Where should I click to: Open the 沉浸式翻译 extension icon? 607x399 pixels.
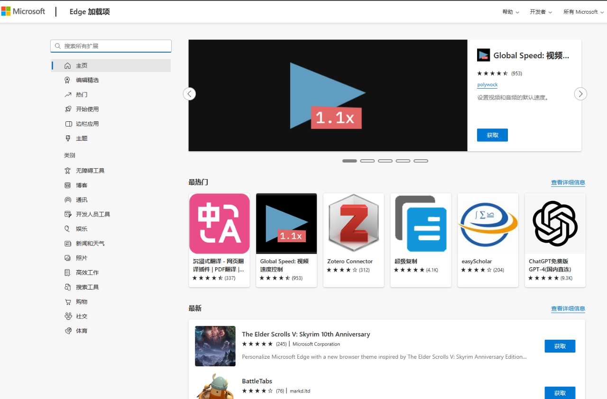click(x=220, y=224)
